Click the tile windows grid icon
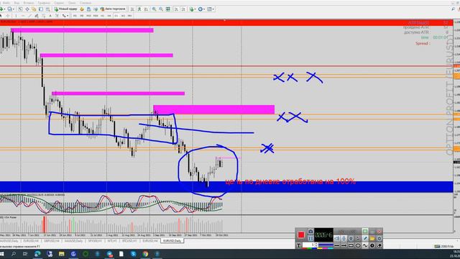 [x=167, y=9]
